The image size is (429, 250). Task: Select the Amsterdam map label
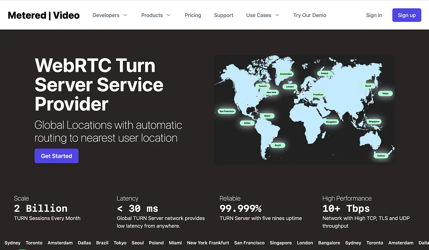point(286,74)
